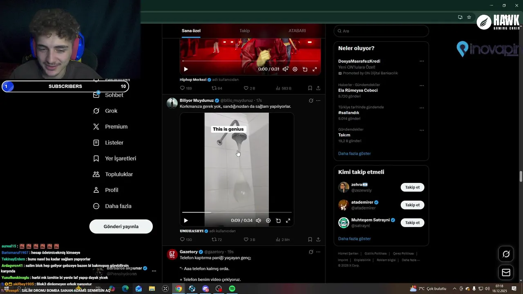This screenshot has width=523, height=294.
Task: Open Yer İşaretleri bookmarks page
Action: point(115,158)
